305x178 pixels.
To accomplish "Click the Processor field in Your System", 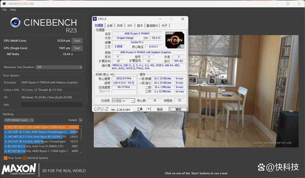I will pos(52,82).
